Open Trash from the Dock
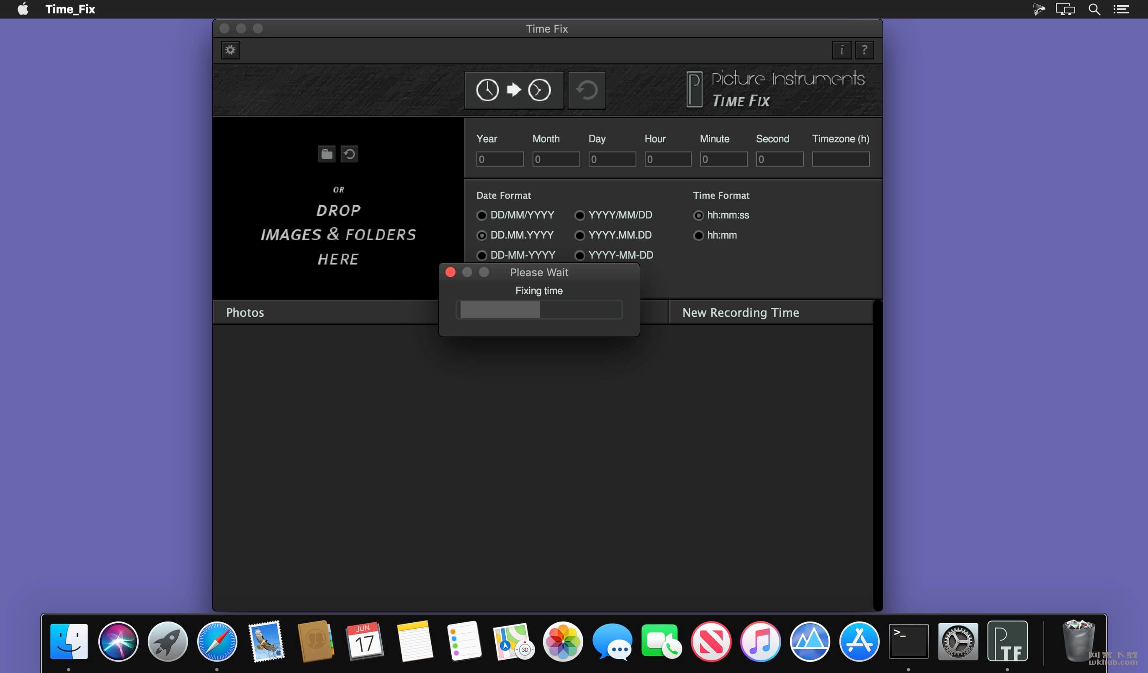1148x673 pixels. pyautogui.click(x=1079, y=641)
